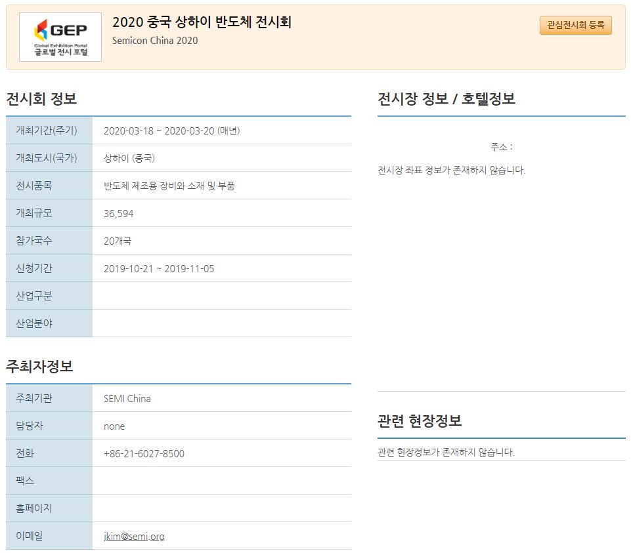
Task: Click the 개최규모 row label
Action: click(x=33, y=213)
